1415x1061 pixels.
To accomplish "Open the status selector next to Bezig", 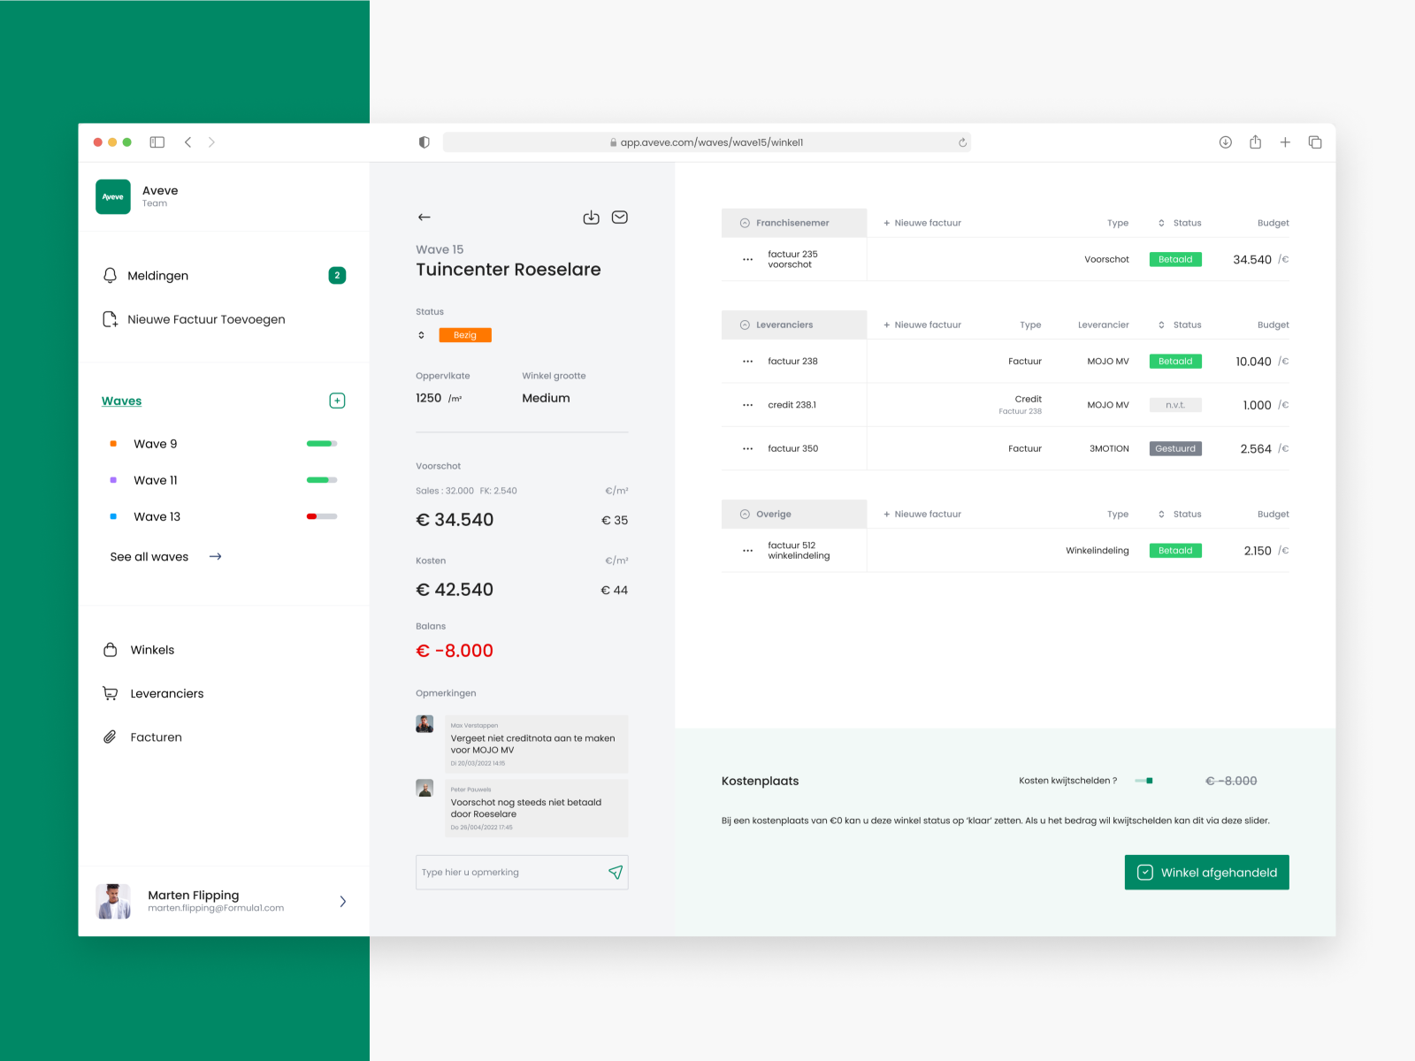I will coord(421,335).
